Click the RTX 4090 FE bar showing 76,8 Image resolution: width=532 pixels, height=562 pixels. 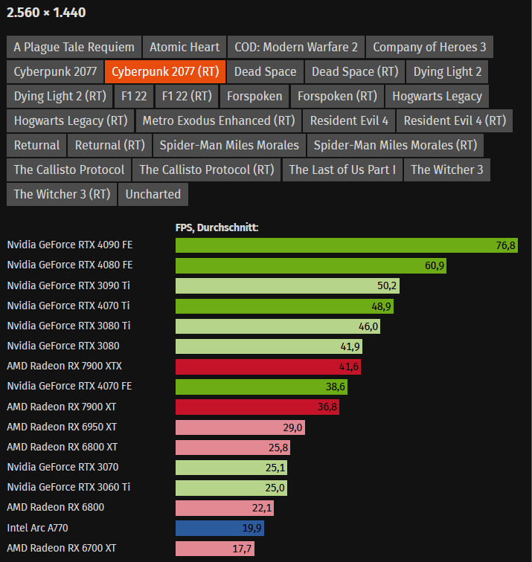[347, 245]
